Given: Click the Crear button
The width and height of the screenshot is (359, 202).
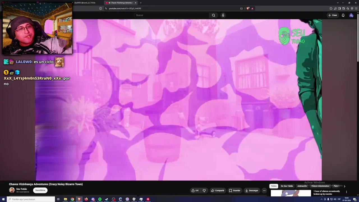Looking at the screenshot, I should click(x=333, y=15).
